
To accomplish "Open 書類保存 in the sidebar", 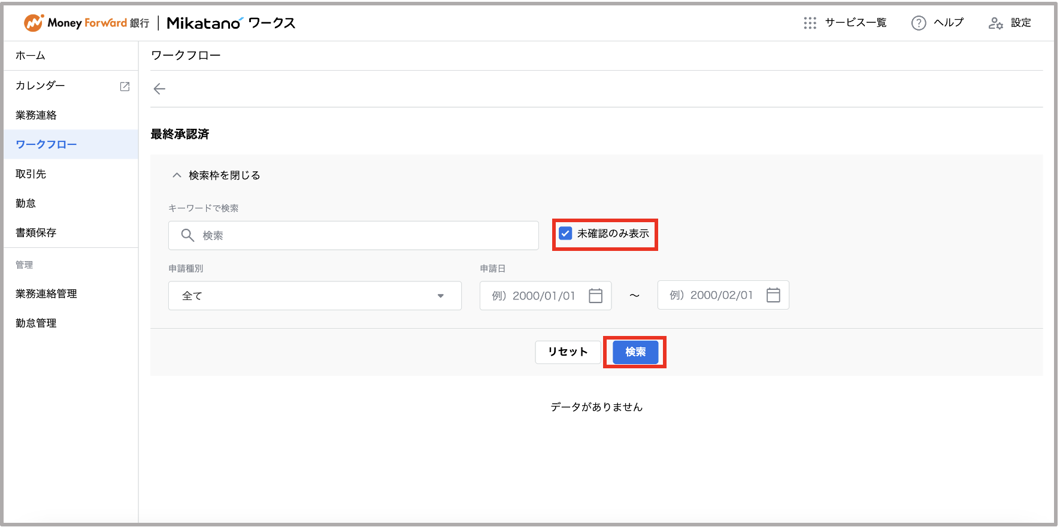I will [x=71, y=232].
